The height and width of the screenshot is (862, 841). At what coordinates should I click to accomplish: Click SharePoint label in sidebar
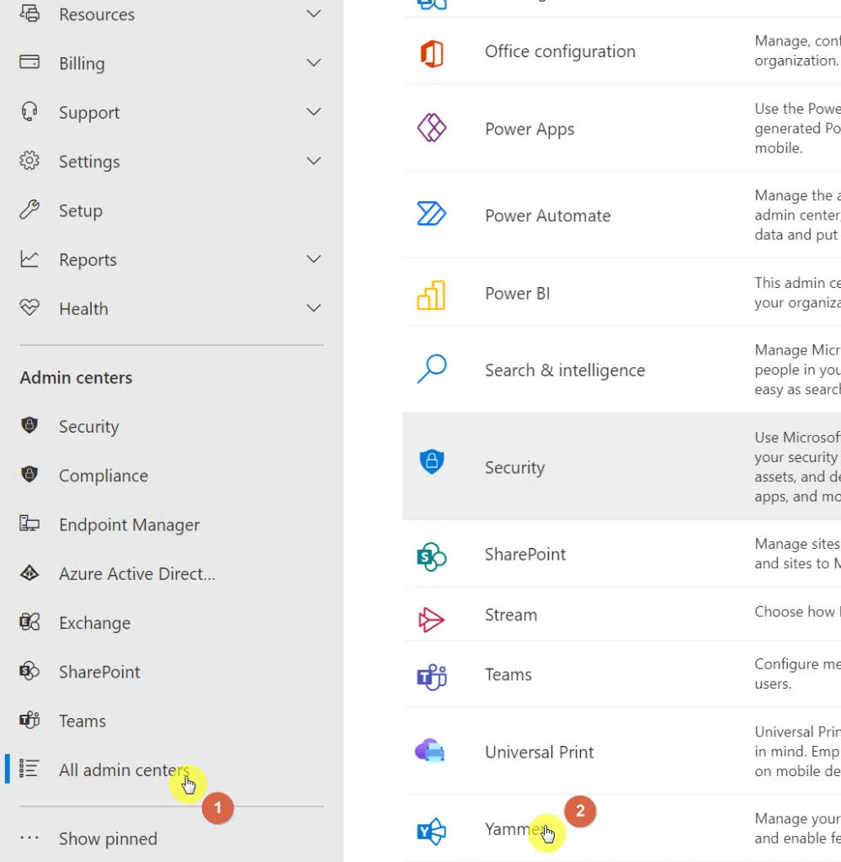(99, 672)
